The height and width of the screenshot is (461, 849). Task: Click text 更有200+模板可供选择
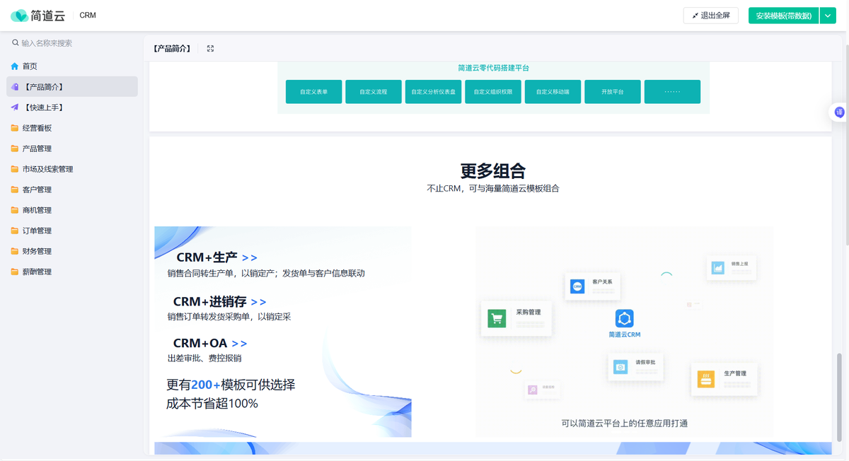point(231,385)
